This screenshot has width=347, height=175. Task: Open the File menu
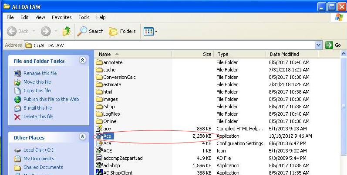[x=10, y=17]
